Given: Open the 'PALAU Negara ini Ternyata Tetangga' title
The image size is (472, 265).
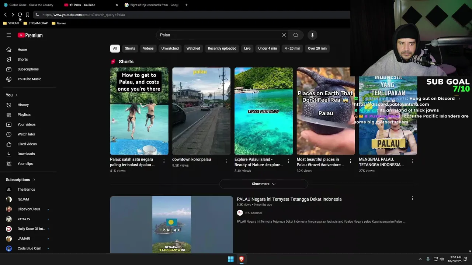Looking at the screenshot, I should click(x=289, y=199).
